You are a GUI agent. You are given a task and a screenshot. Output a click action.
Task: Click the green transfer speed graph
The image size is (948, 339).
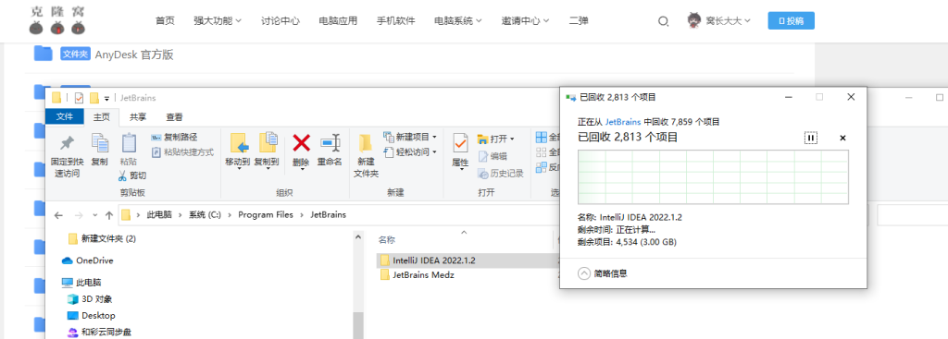pos(714,177)
